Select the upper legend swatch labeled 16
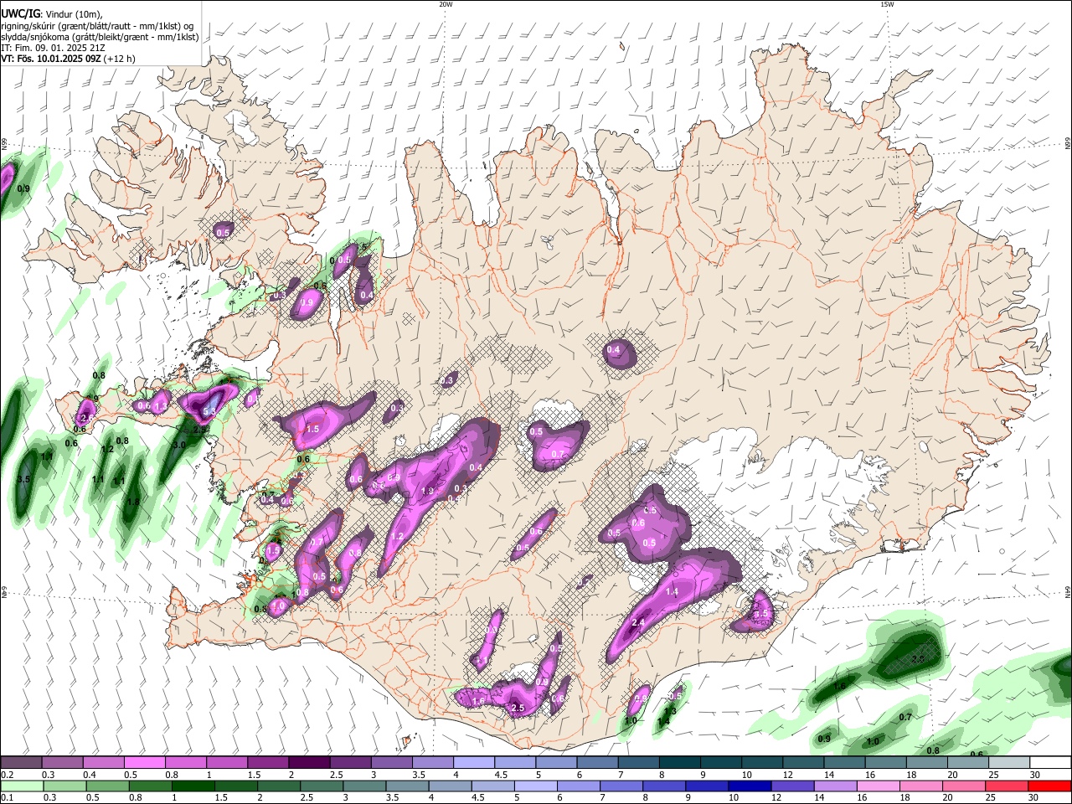The image size is (1072, 804). tap(884, 763)
